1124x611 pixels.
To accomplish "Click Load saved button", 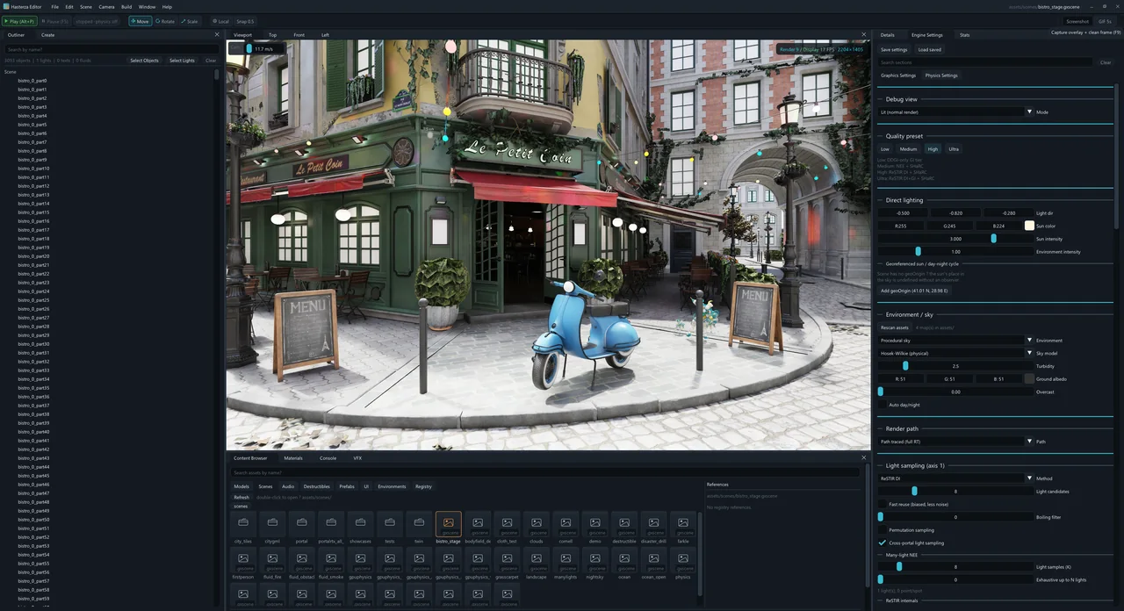I will [929, 50].
